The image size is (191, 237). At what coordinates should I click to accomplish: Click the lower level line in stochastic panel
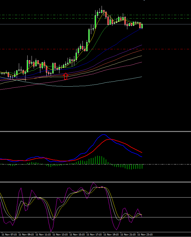point(164,217)
